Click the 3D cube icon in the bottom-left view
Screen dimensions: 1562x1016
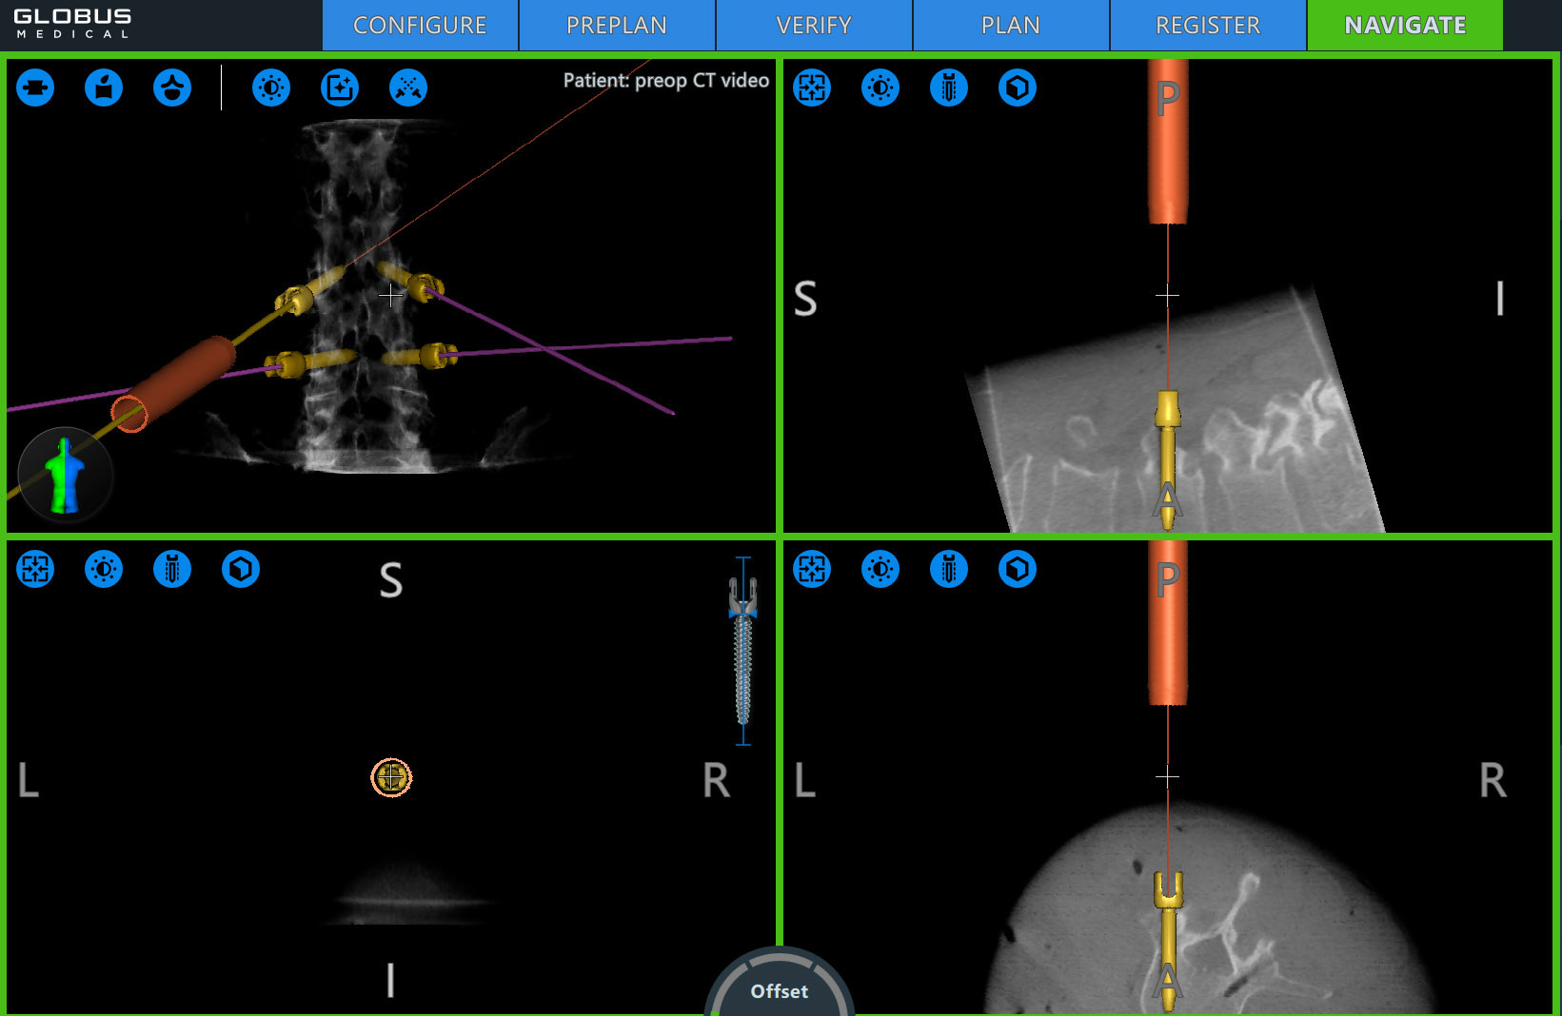coord(241,569)
